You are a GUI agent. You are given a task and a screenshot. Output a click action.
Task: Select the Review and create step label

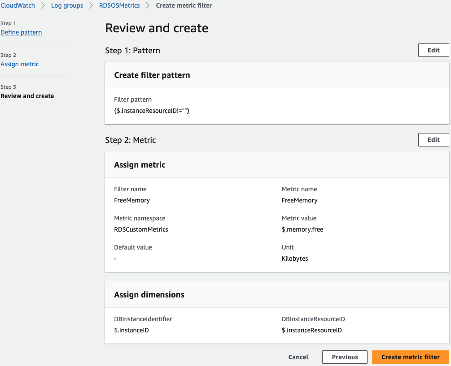(x=27, y=96)
